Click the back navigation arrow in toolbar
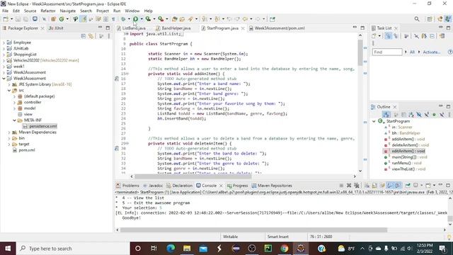Image resolution: width=453 pixels, height=255 pixels. [x=245, y=19]
